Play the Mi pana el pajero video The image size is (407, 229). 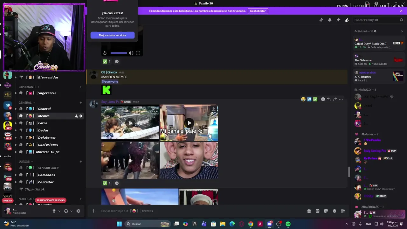pyautogui.click(x=189, y=123)
